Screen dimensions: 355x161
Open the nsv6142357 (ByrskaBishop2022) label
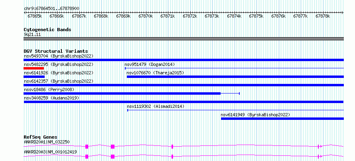click(x=59, y=81)
